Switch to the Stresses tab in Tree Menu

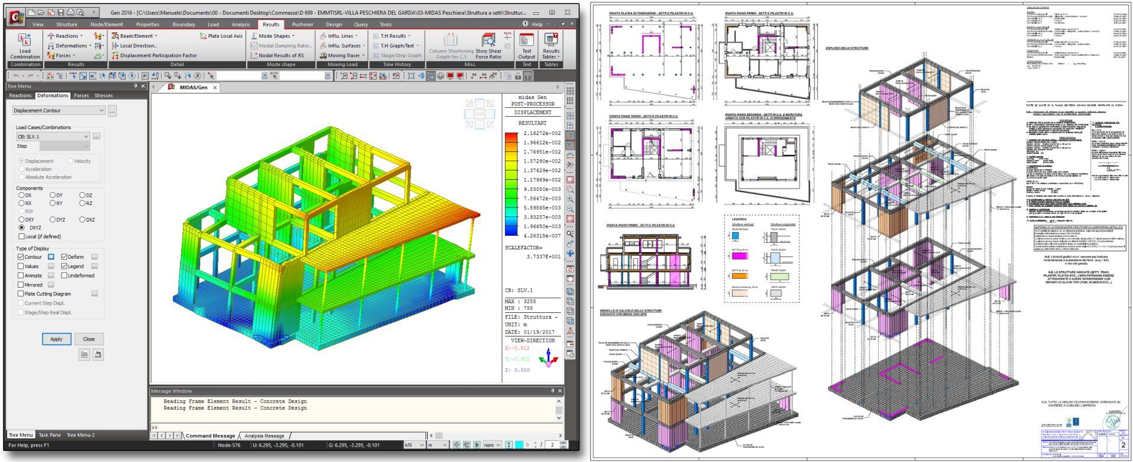(x=103, y=95)
